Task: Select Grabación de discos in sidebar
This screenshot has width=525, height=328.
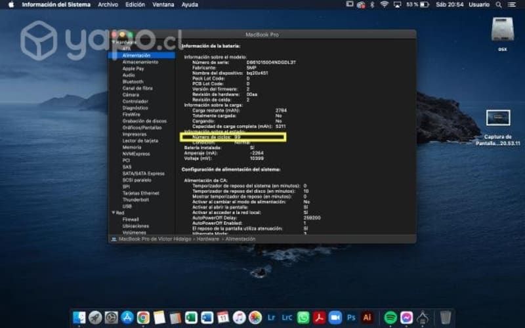Action: point(144,121)
